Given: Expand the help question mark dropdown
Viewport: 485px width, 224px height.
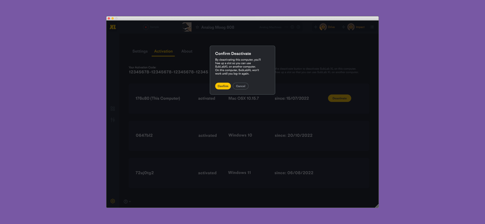Looking at the screenshot, I should click(127, 201).
